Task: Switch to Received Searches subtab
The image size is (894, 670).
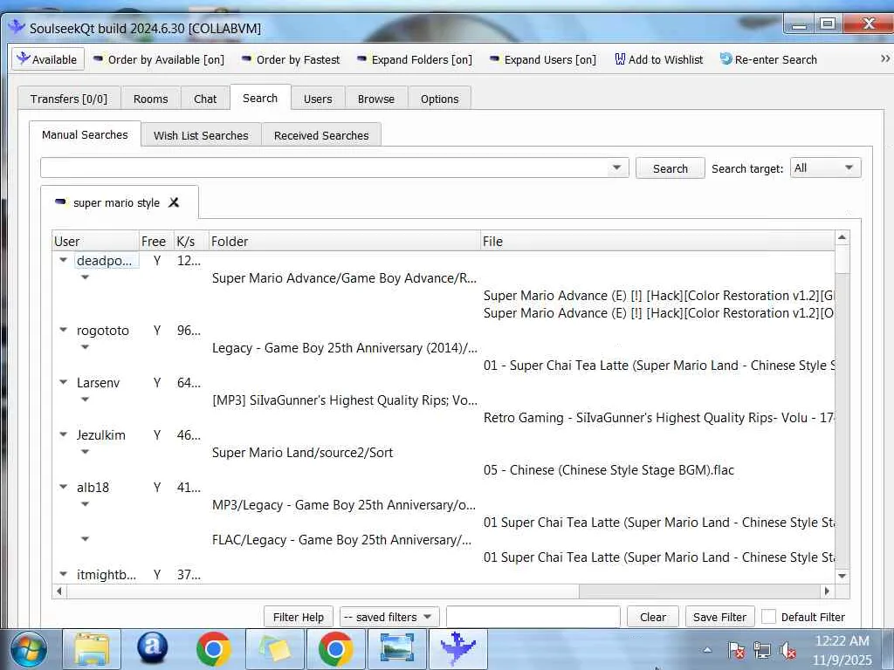Action: point(321,135)
